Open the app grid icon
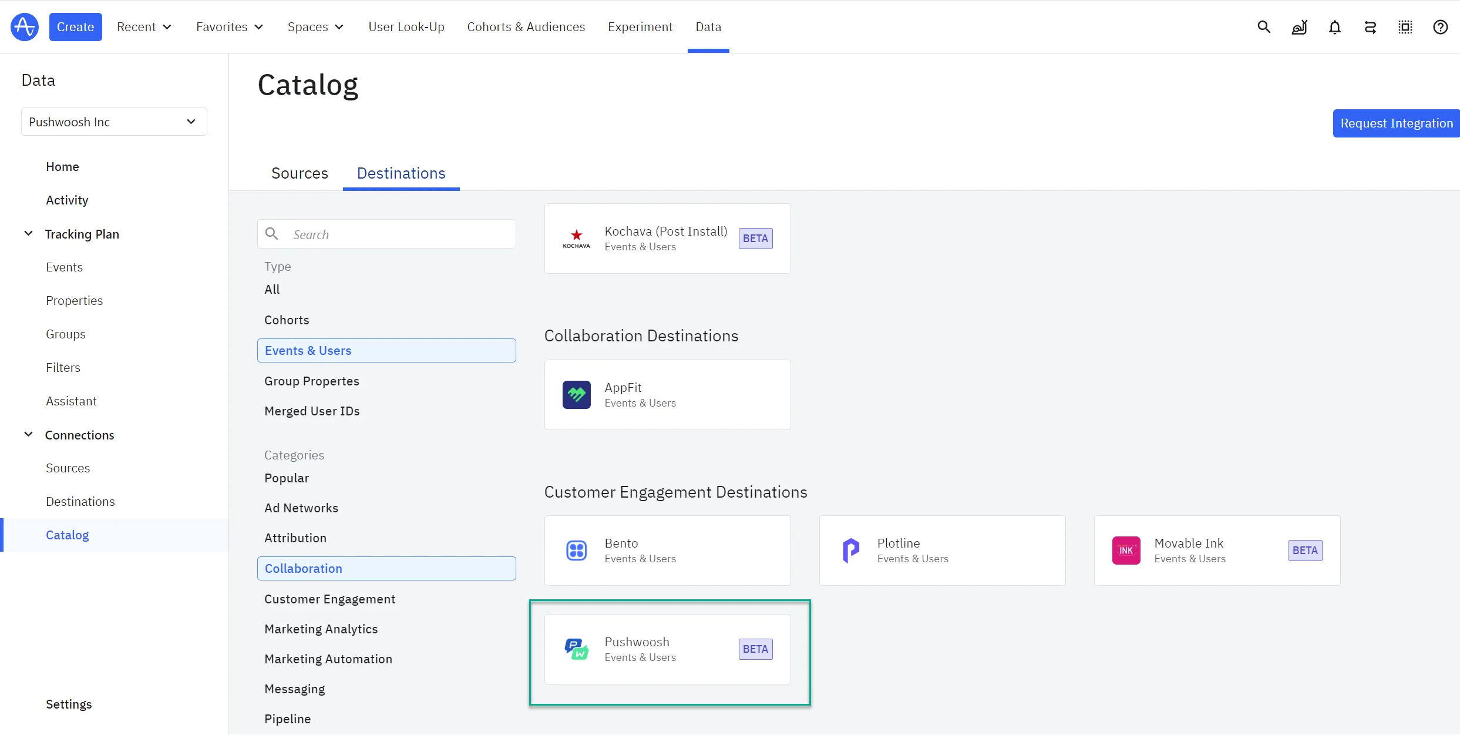This screenshot has width=1460, height=735. click(x=1405, y=27)
